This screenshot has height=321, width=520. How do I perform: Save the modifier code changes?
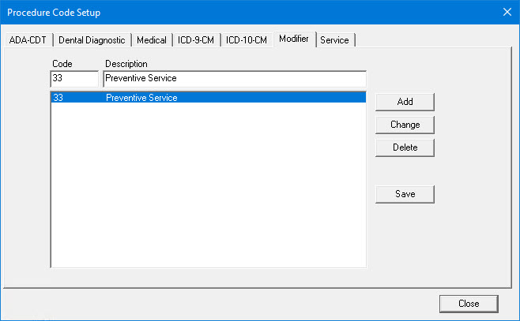(x=405, y=194)
